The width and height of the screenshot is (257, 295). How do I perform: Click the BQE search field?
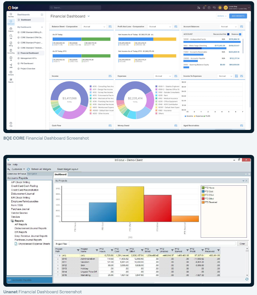(75, 8)
